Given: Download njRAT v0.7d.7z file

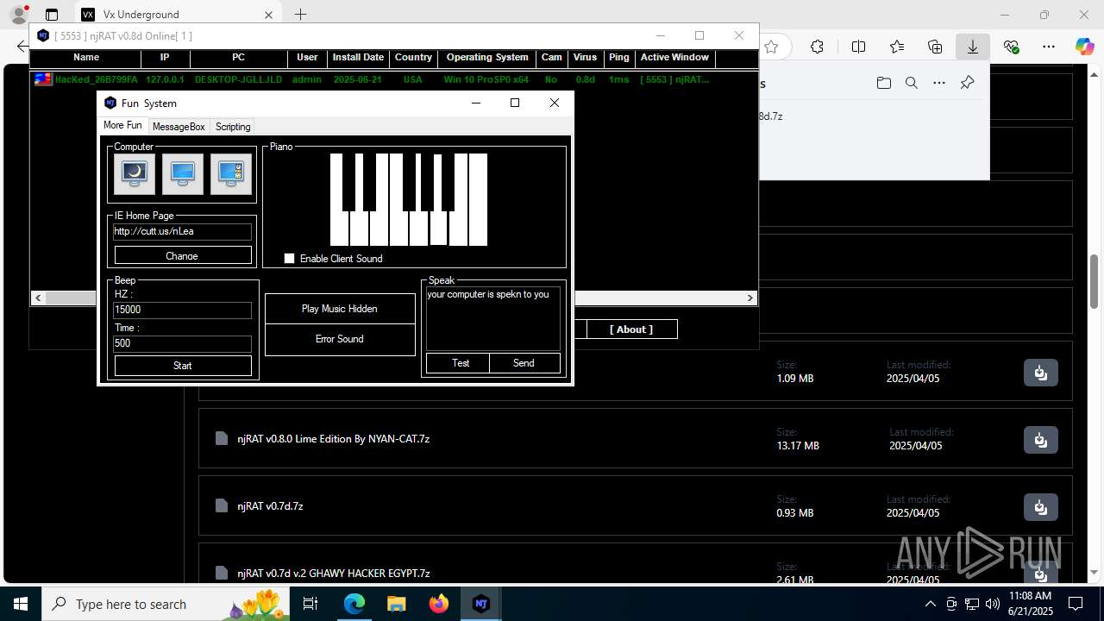Looking at the screenshot, I should coord(1041,506).
